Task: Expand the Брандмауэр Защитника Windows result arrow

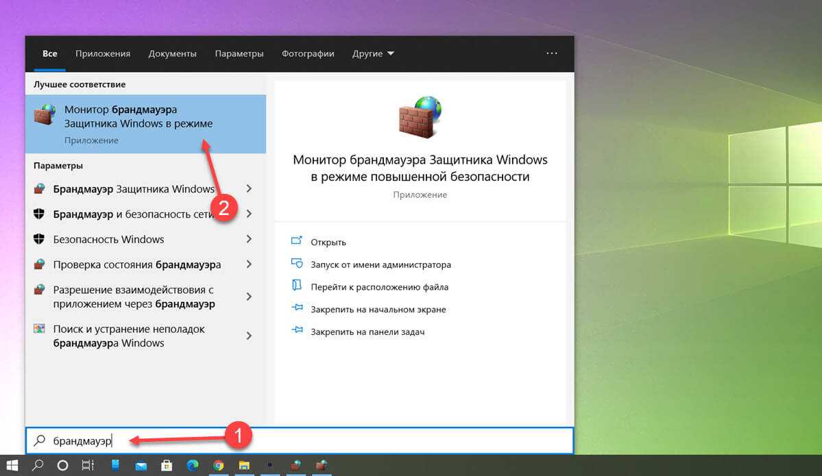Action: click(249, 188)
